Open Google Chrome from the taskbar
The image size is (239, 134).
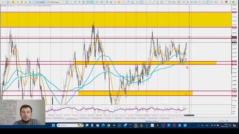point(109,125)
